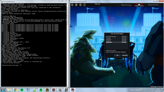Click the volume icon in system tray
Image resolution: width=164 pixels, height=92 pixels.
(x=153, y=90)
